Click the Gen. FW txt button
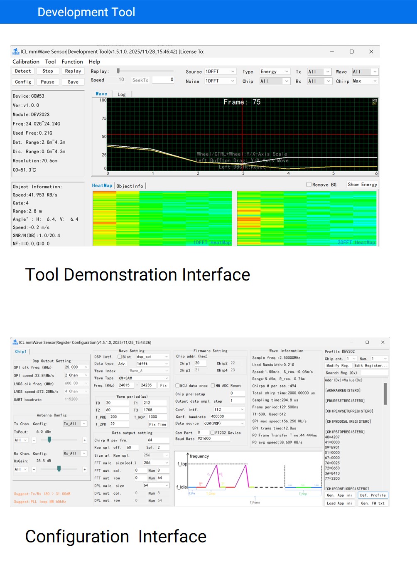The height and width of the screenshot is (564, 417). click(373, 503)
